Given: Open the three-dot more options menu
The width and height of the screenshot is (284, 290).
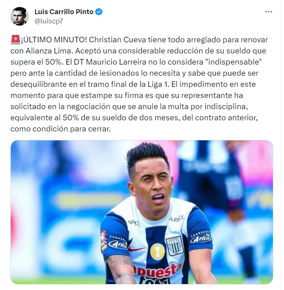Looking at the screenshot, I should (x=268, y=12).
